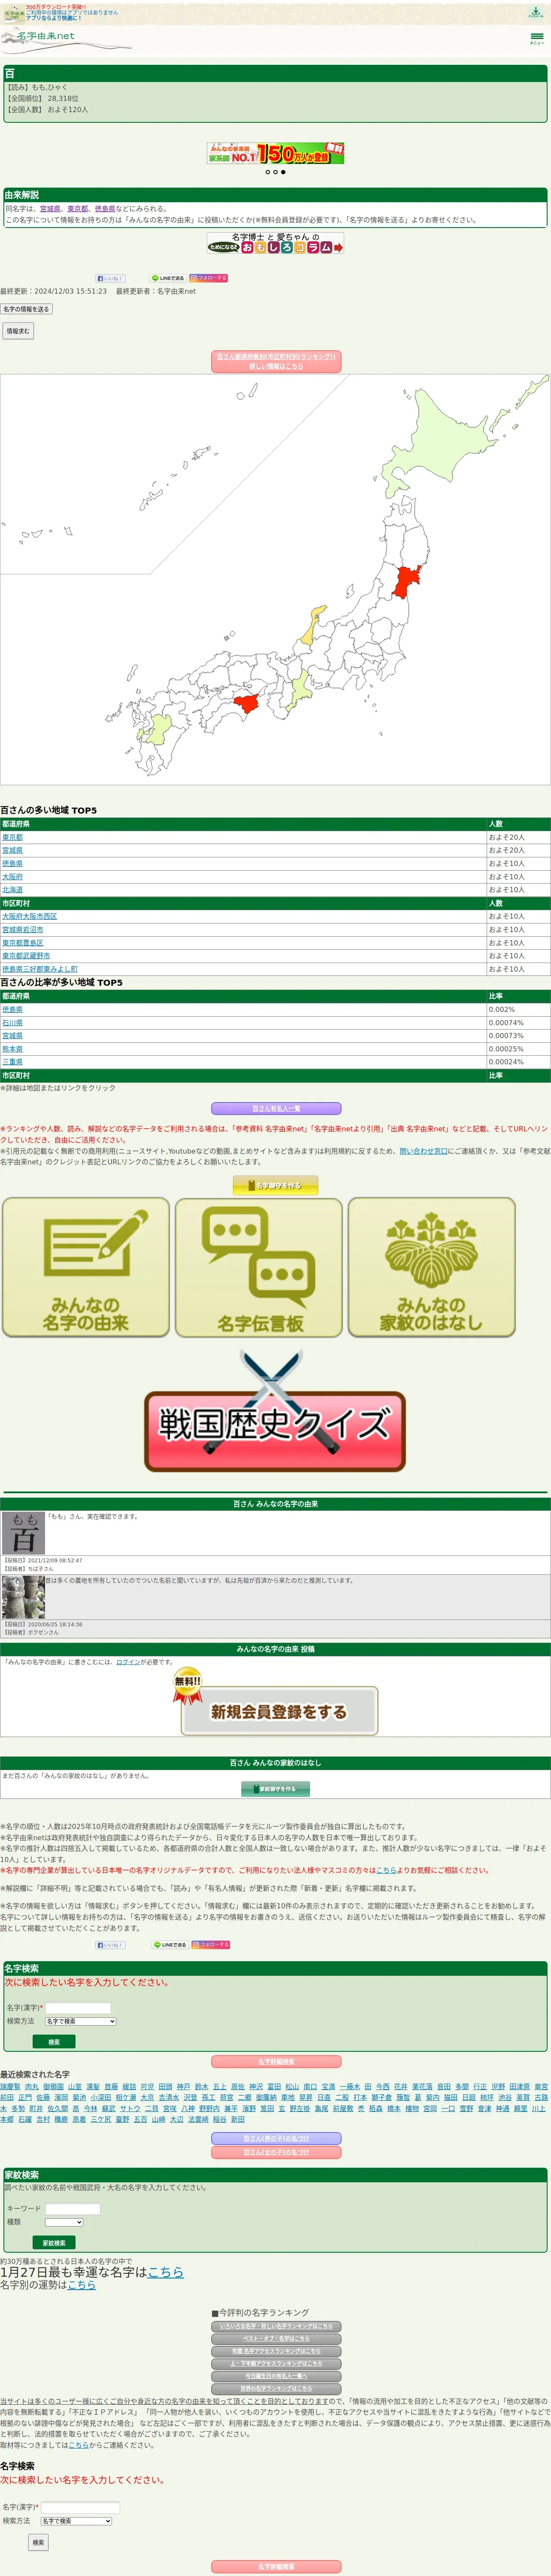The height and width of the screenshot is (2576, 551).
Task: Open the 東京都武蔵野市 link
Action: tap(26, 956)
